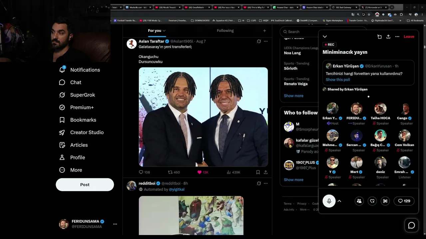Create a clip with the scissors icon

pyautogui.click(x=385, y=201)
